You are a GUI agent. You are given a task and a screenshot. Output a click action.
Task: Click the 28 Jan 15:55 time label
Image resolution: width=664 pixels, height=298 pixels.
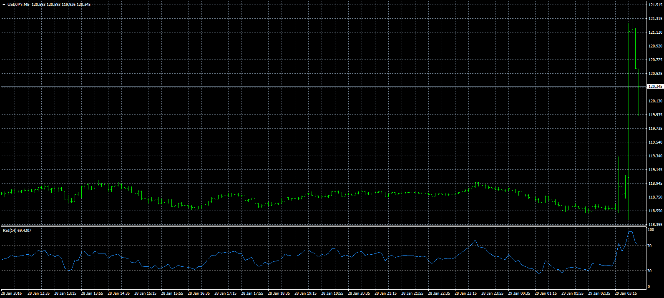pos(172,293)
